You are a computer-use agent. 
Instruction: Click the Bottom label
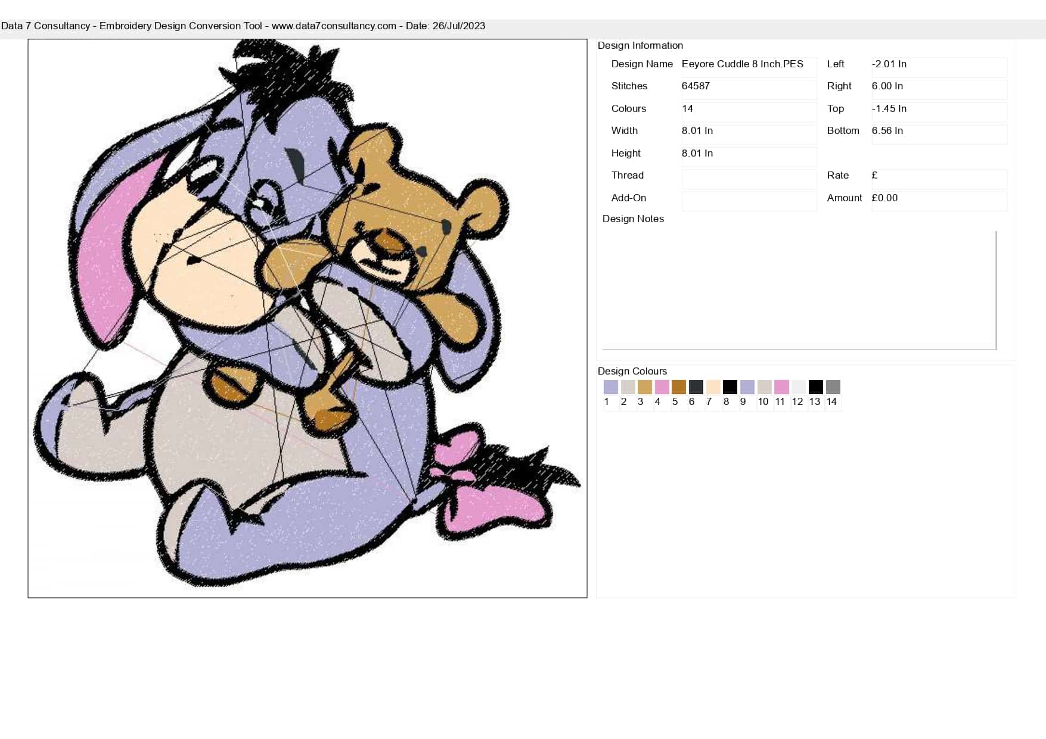point(843,130)
